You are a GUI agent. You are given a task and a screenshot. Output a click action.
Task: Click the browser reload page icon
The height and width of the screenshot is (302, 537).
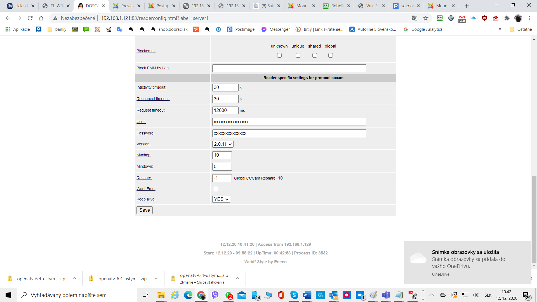coord(30,18)
